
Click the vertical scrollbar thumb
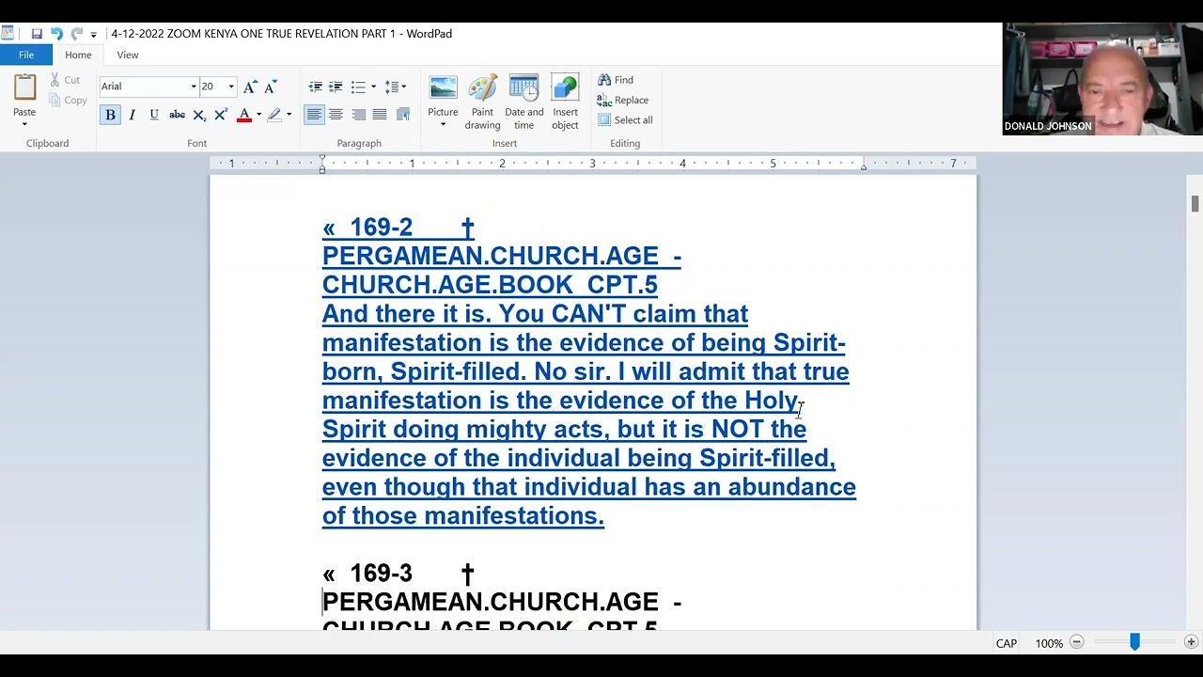point(1195,203)
